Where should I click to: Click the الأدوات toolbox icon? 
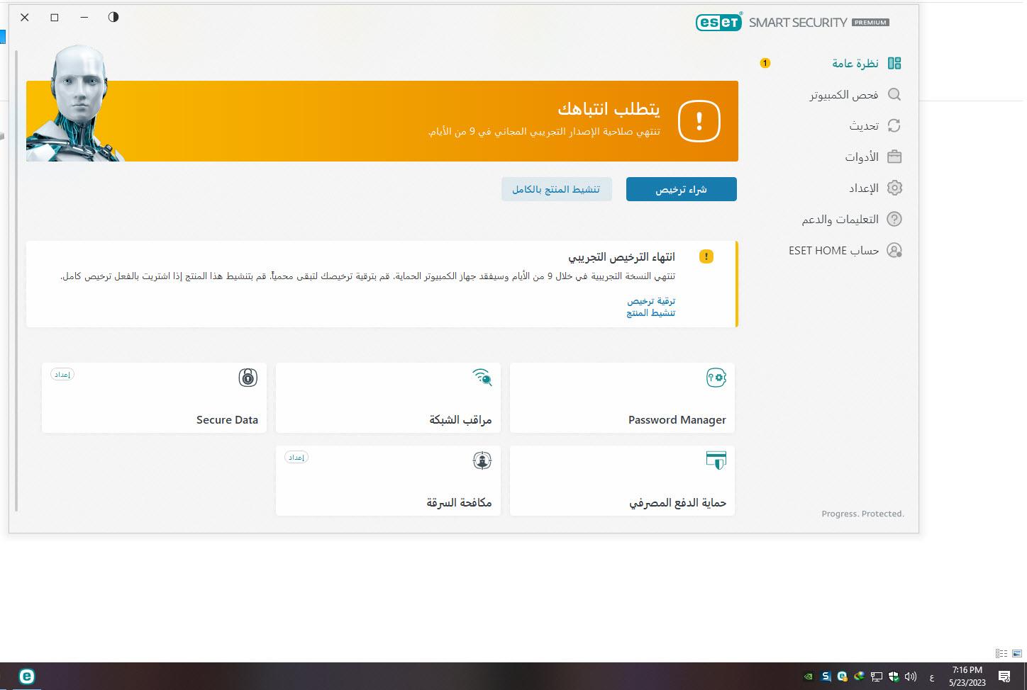click(894, 157)
